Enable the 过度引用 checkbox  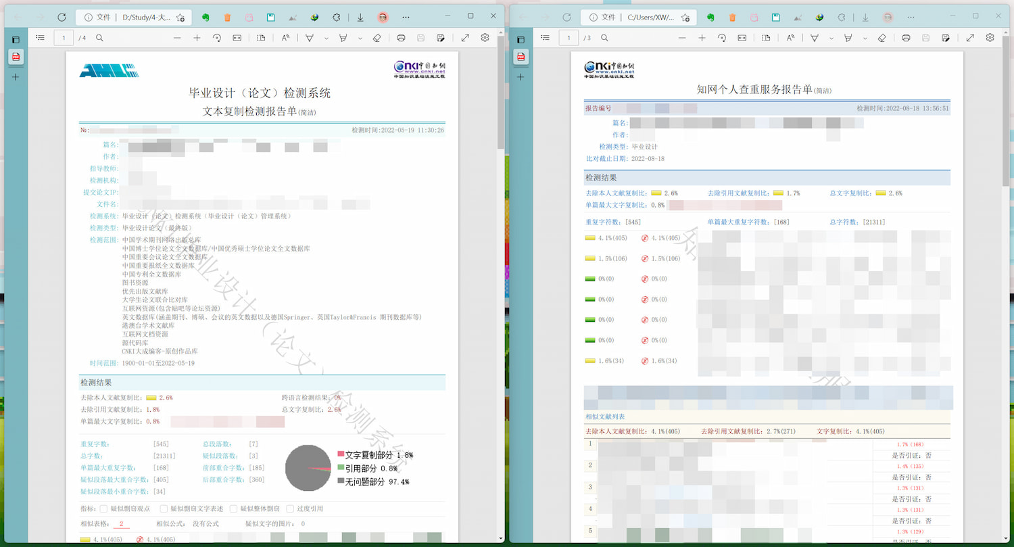click(291, 509)
